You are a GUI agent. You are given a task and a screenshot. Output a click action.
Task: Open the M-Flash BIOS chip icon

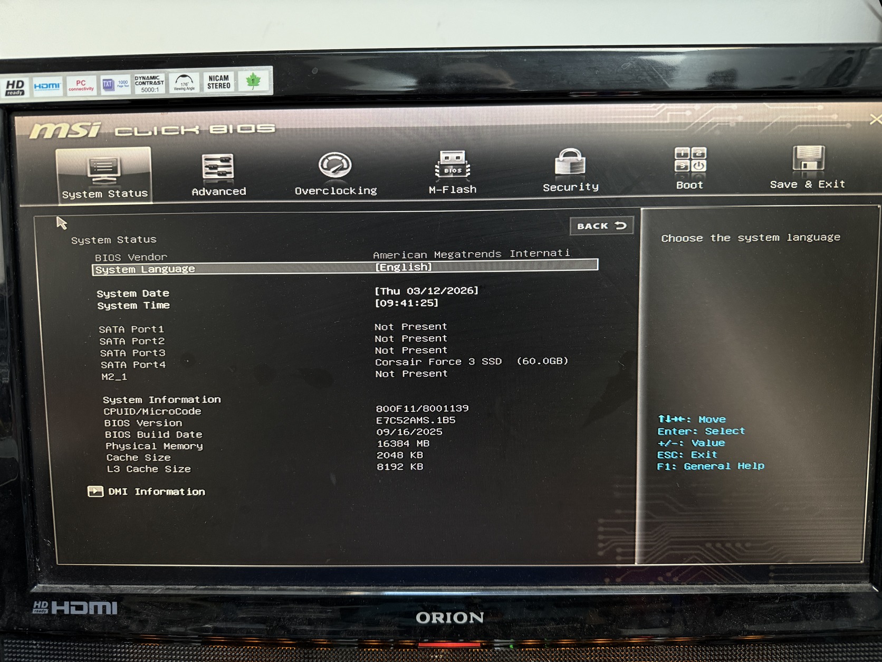coord(453,164)
